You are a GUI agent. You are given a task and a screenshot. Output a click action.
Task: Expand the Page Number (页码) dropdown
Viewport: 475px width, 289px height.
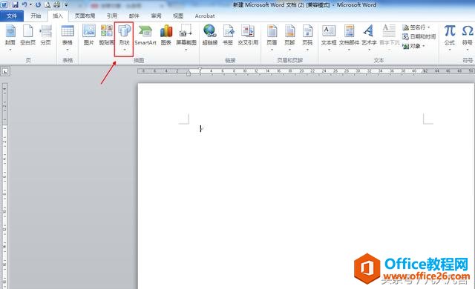click(x=307, y=39)
